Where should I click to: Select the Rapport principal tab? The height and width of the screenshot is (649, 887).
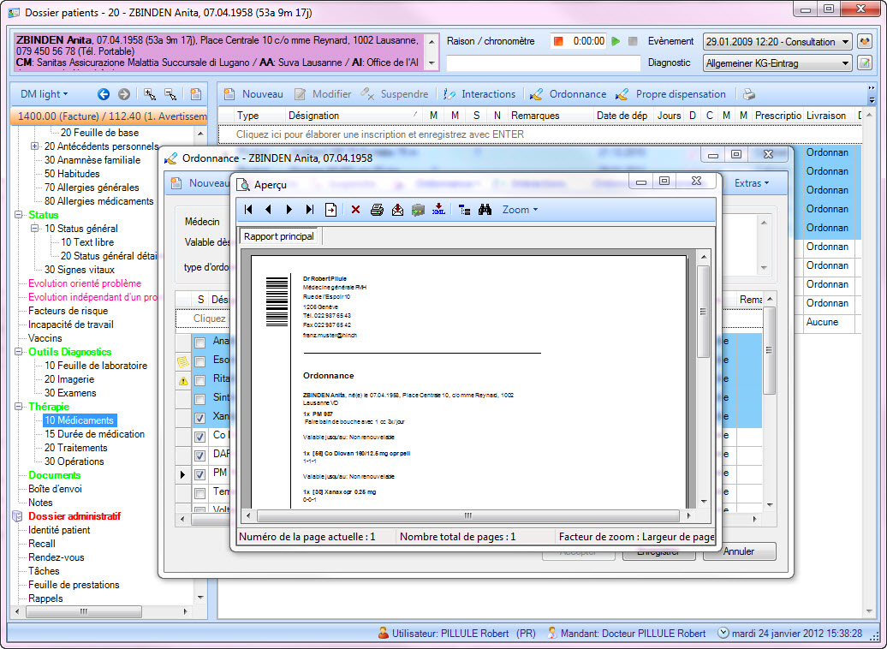279,236
